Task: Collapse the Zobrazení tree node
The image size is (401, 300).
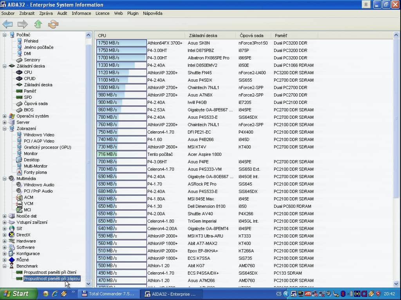Action: click(x=5, y=129)
